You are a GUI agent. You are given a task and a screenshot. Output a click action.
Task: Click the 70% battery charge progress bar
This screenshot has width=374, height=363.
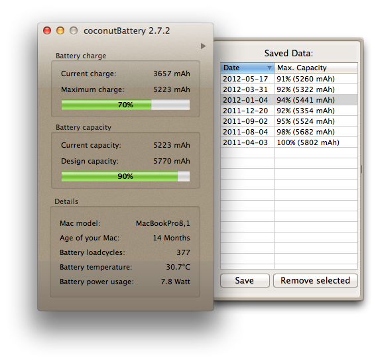pyautogui.click(x=125, y=105)
